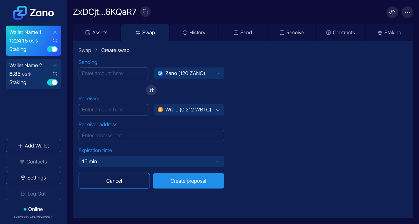Open the eye visibility icon at top right
The width and height of the screenshot is (419, 224).
coord(392,12)
